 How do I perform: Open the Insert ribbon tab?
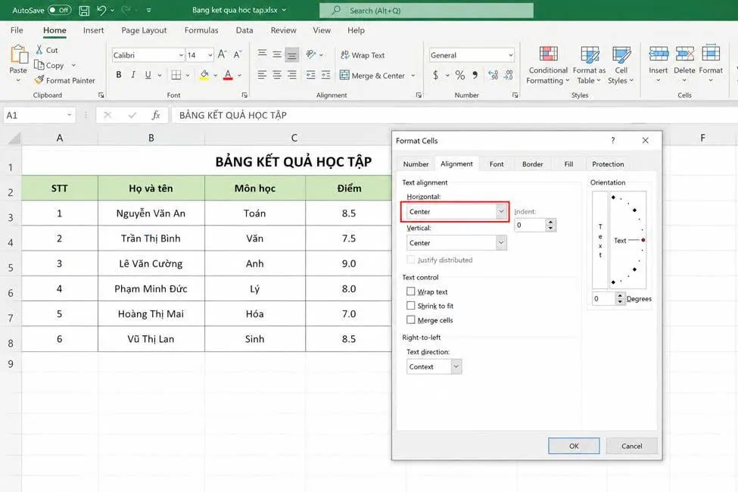point(93,30)
